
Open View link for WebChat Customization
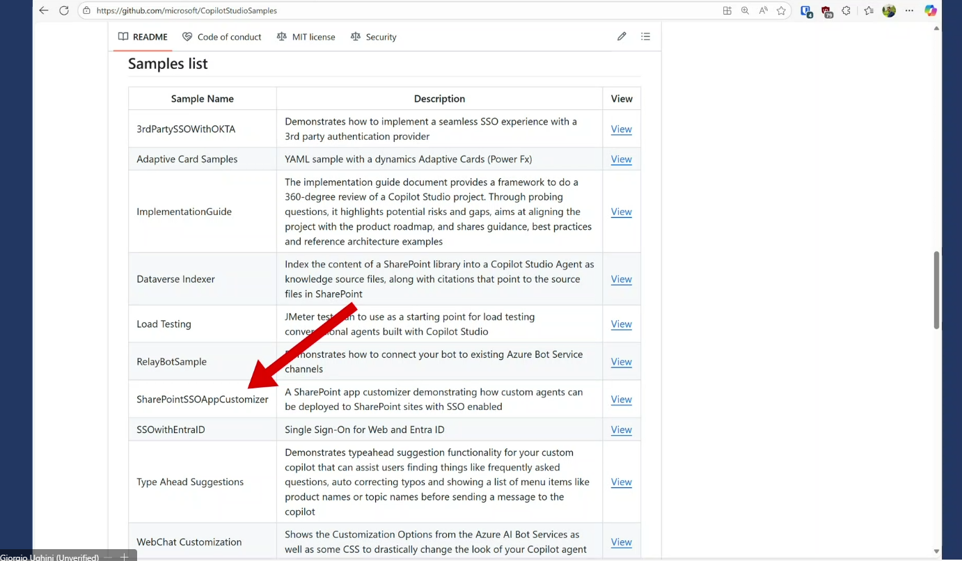[x=622, y=542]
